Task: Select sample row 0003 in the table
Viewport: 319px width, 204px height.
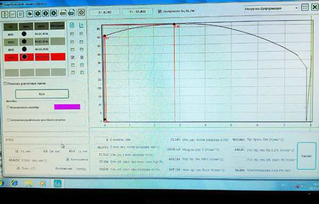Action: pos(35,49)
